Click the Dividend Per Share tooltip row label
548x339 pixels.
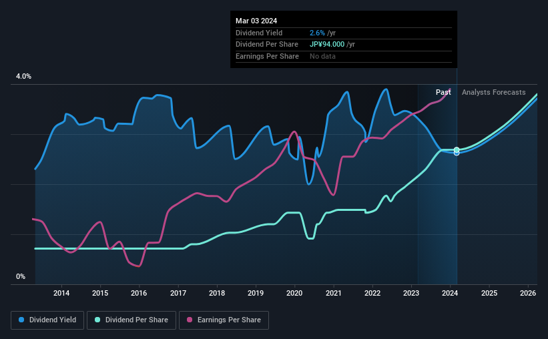267,45
